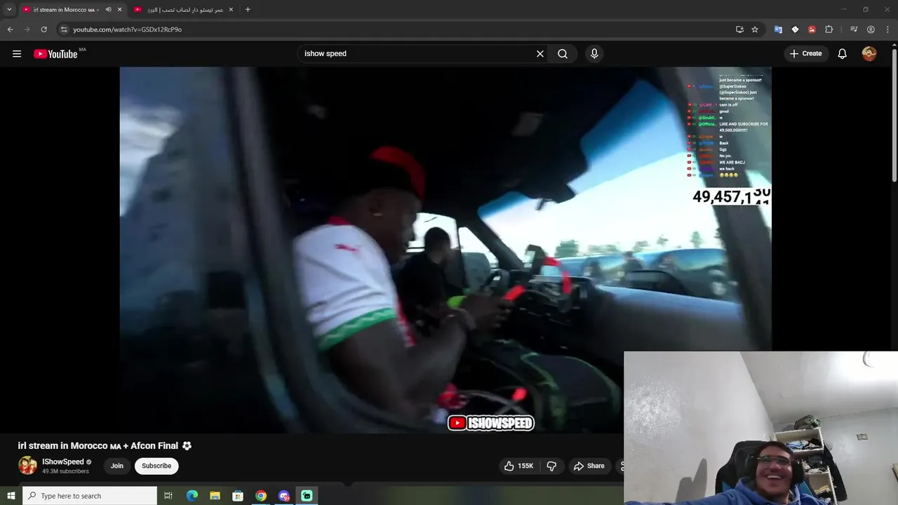Click the page vertical scrollbar

(x=894, y=116)
